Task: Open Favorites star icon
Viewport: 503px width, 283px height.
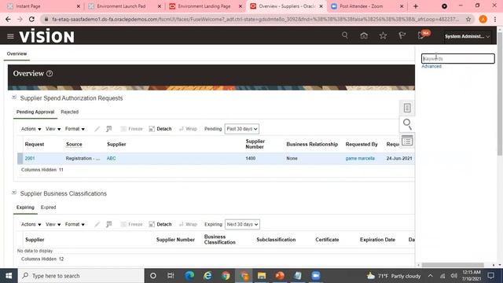Action: 383,35
